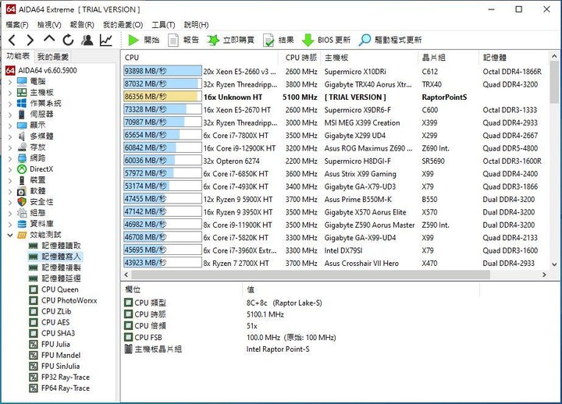The width and height of the screenshot is (562, 404).
Task: Select FPU Julia benchmark
Action: 50,344
